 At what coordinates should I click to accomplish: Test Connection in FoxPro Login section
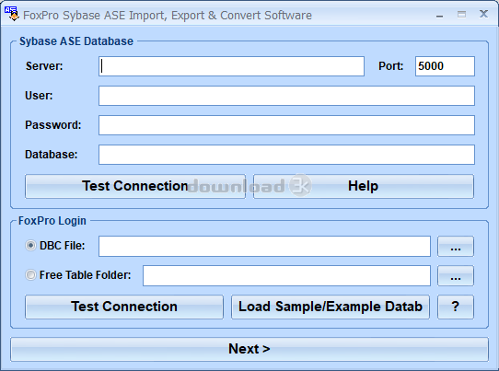point(124,307)
